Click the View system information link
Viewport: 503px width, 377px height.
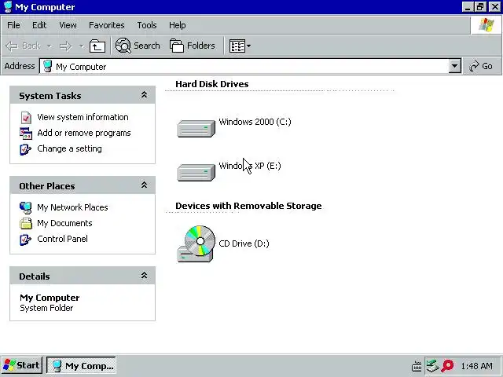pos(83,117)
